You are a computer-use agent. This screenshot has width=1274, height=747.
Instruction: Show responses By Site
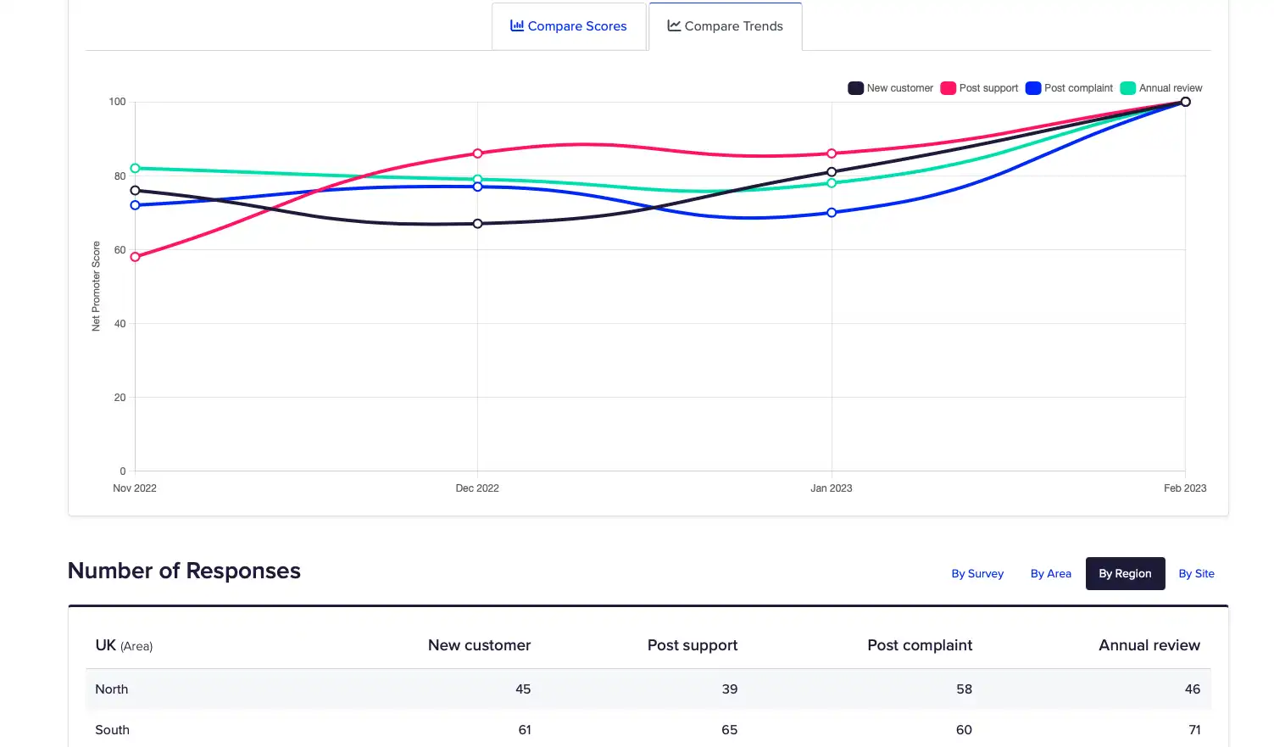pos(1196,574)
